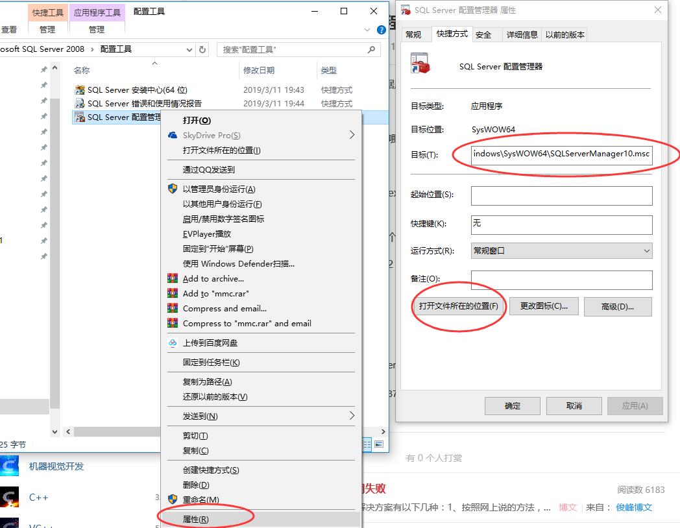The width and height of the screenshot is (680, 528).
Task: Choose EVPlayer播放 in context menu
Action: pos(207,234)
